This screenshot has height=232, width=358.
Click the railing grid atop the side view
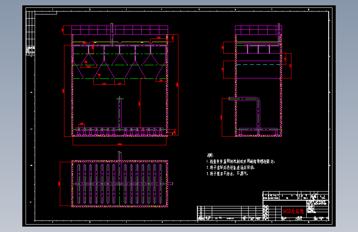pyautogui.click(x=258, y=30)
